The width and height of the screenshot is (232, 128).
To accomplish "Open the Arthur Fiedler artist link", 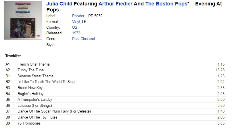I will [x=115, y=4].
